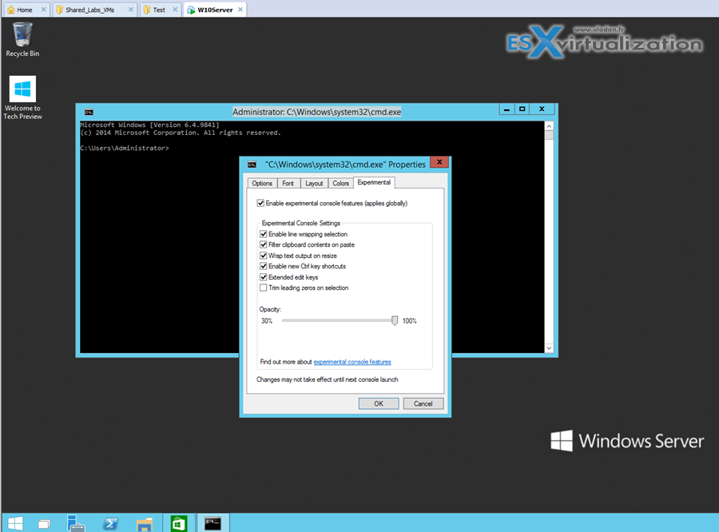
Task: Switch to the Font tab
Action: (288, 183)
